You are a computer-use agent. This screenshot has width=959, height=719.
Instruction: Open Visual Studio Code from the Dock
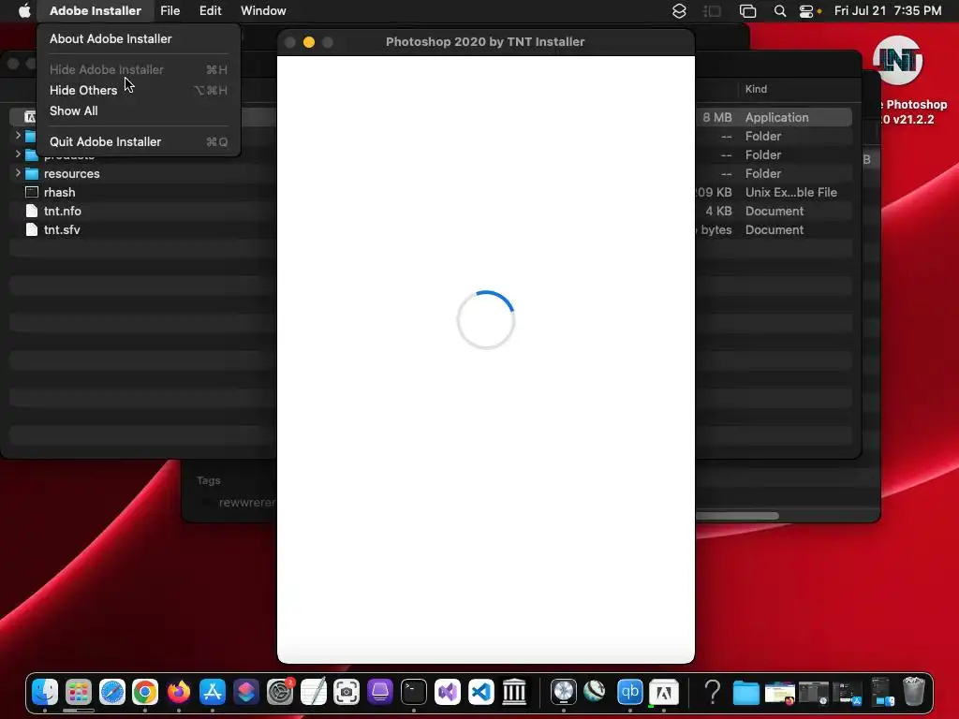point(480,692)
